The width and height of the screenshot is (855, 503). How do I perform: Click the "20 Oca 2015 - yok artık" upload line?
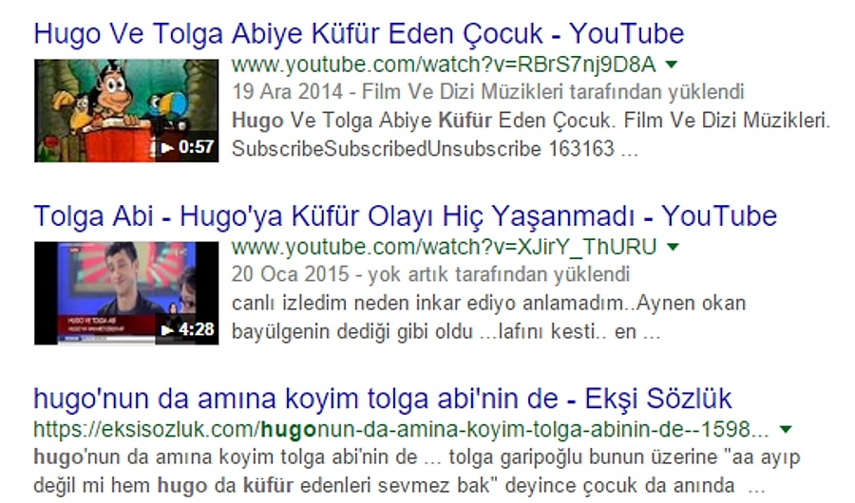(x=430, y=274)
